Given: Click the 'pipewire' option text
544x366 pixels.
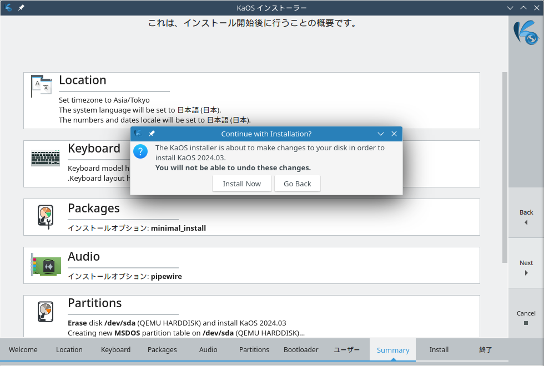Looking at the screenshot, I should 166,276.
